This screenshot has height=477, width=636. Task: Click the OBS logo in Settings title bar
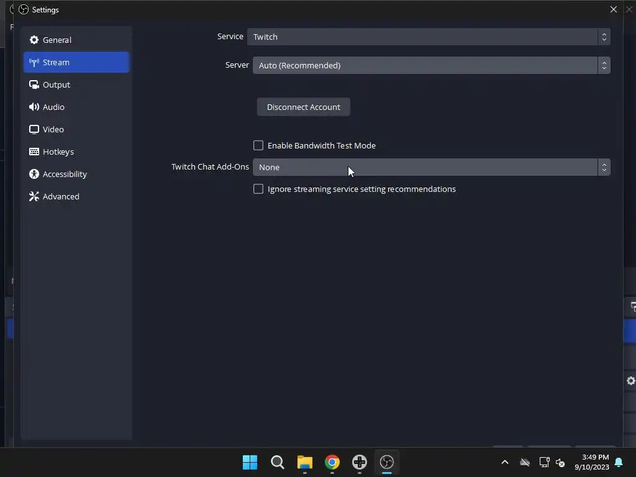click(24, 9)
